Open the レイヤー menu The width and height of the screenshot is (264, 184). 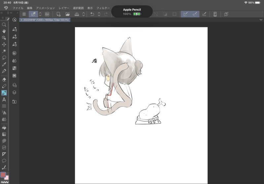64,8
